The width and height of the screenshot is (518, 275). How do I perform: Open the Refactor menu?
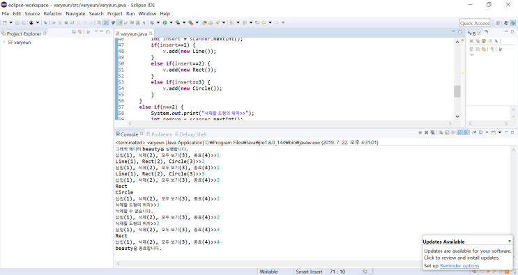coord(52,13)
